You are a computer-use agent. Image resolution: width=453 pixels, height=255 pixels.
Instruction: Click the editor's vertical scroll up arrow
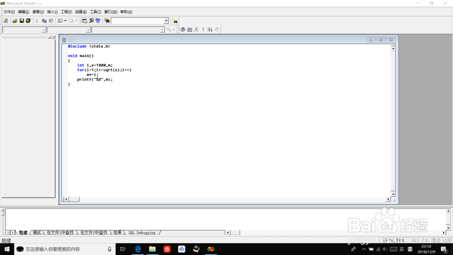point(393,48)
